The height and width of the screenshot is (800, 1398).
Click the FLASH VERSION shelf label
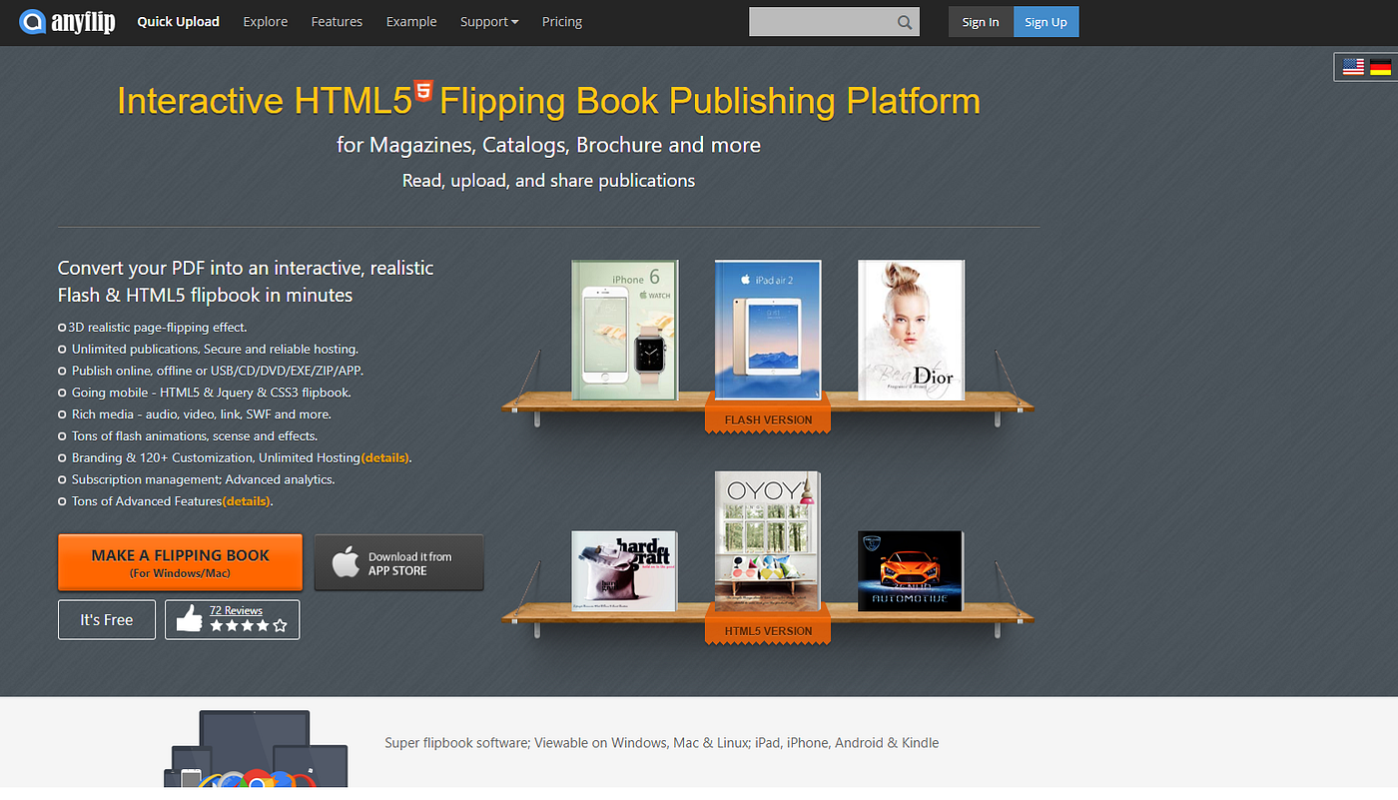pos(768,420)
